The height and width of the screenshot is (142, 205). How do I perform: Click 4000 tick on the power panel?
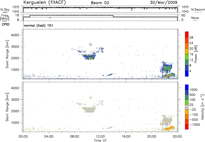click(15, 35)
